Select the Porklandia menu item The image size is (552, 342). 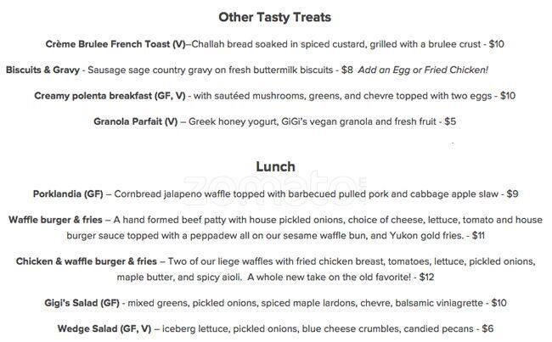click(67, 193)
